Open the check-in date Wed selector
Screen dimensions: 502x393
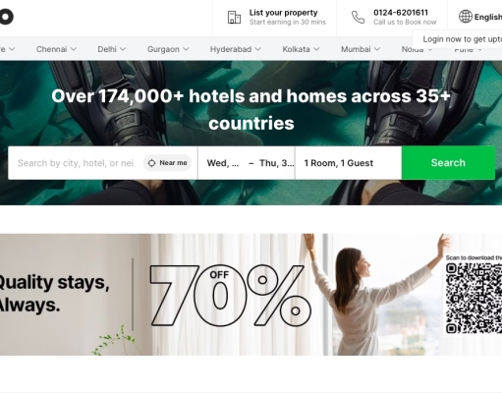(223, 163)
